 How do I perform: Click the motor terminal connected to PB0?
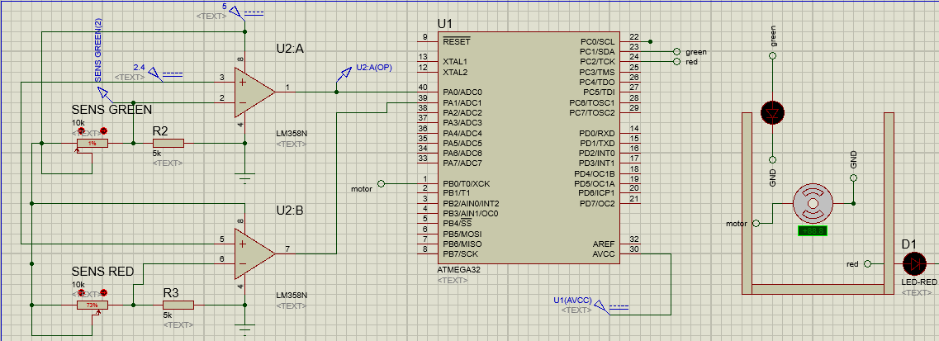381,183
